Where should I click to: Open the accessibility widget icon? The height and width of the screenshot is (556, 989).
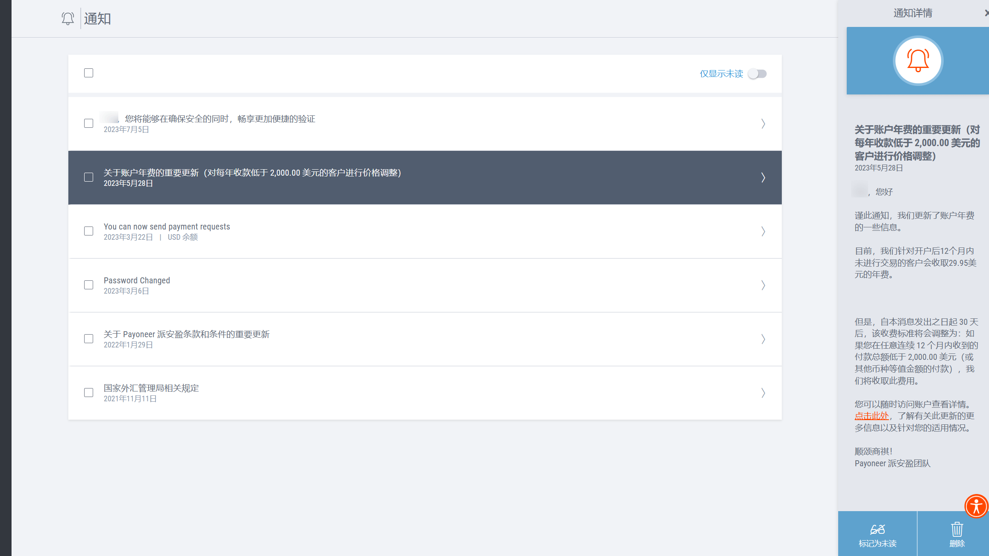976,506
